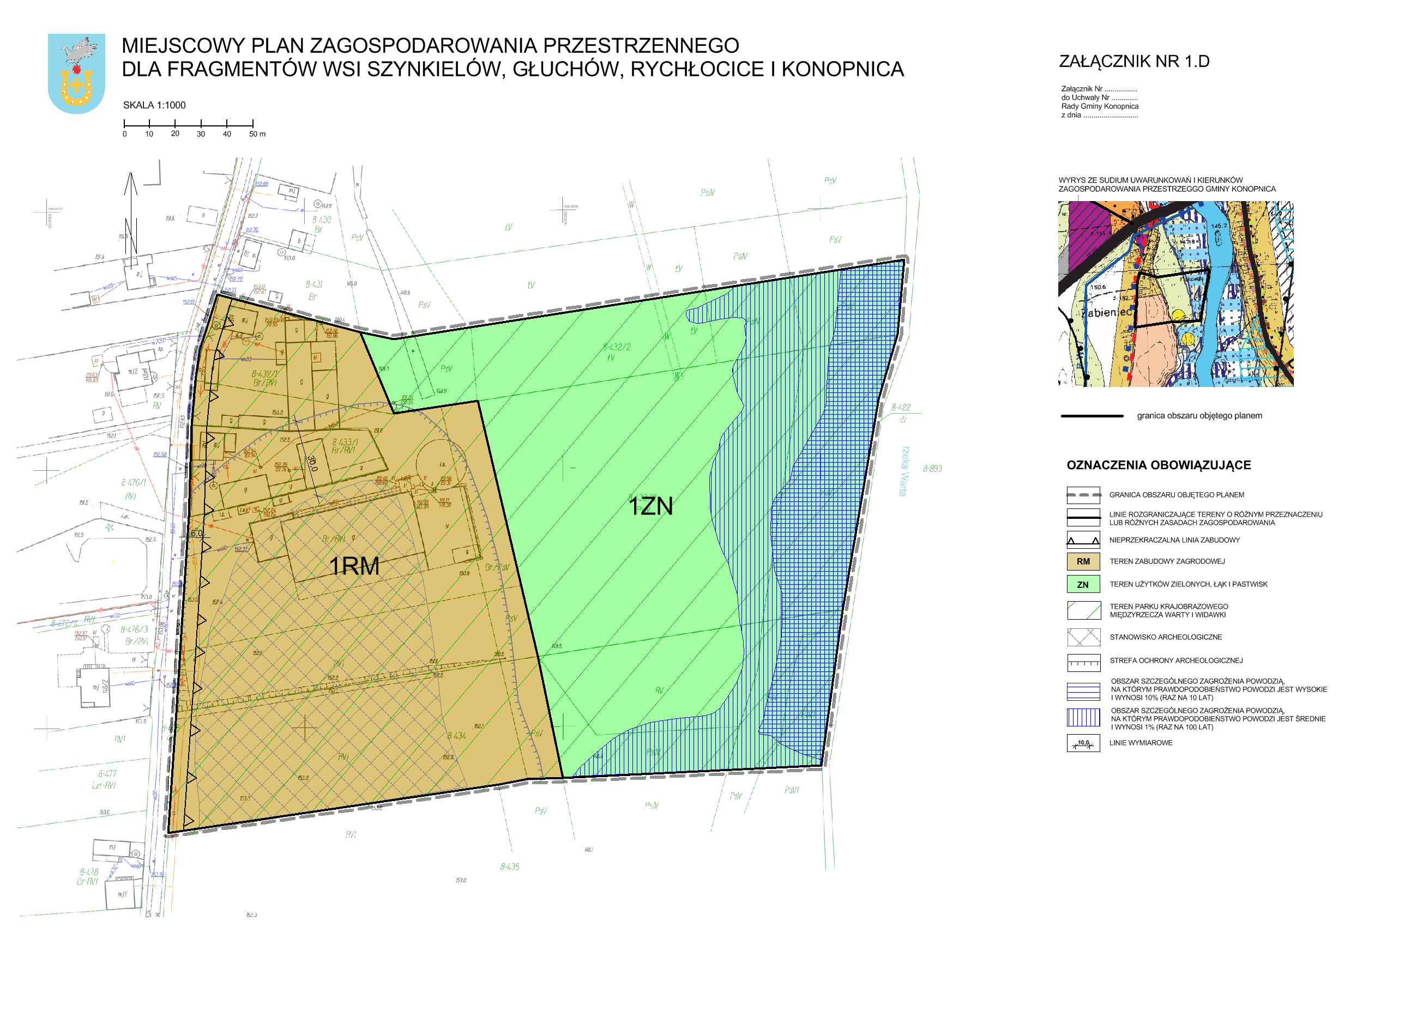The image size is (1417, 1030).
Task: Click the landscape park diagonal line legend symbol
Action: (1083, 610)
